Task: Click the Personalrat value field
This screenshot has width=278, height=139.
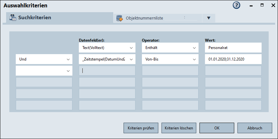Action: coord(233,48)
